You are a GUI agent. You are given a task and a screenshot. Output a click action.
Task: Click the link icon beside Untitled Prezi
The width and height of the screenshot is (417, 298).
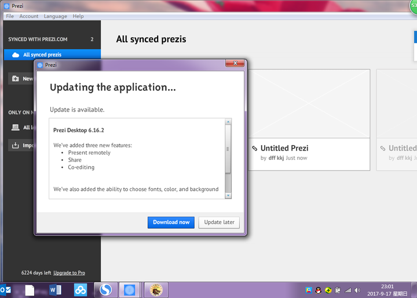point(255,148)
